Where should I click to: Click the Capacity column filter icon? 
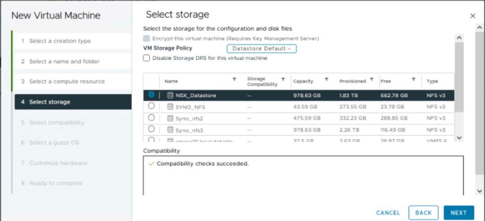click(x=326, y=79)
